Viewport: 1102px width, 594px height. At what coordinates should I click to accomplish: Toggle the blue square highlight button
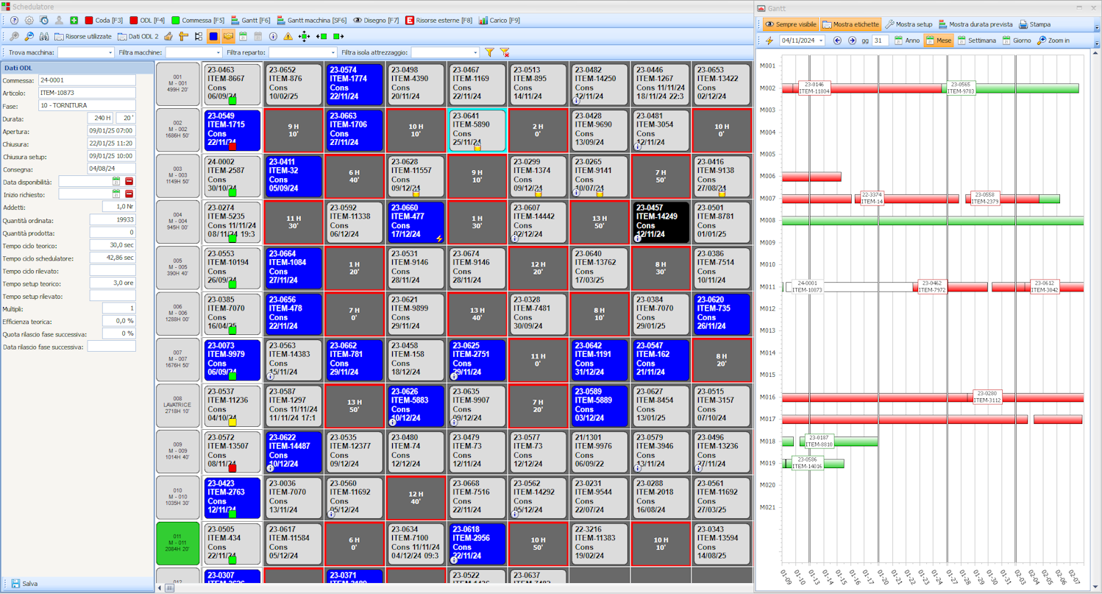coord(213,36)
